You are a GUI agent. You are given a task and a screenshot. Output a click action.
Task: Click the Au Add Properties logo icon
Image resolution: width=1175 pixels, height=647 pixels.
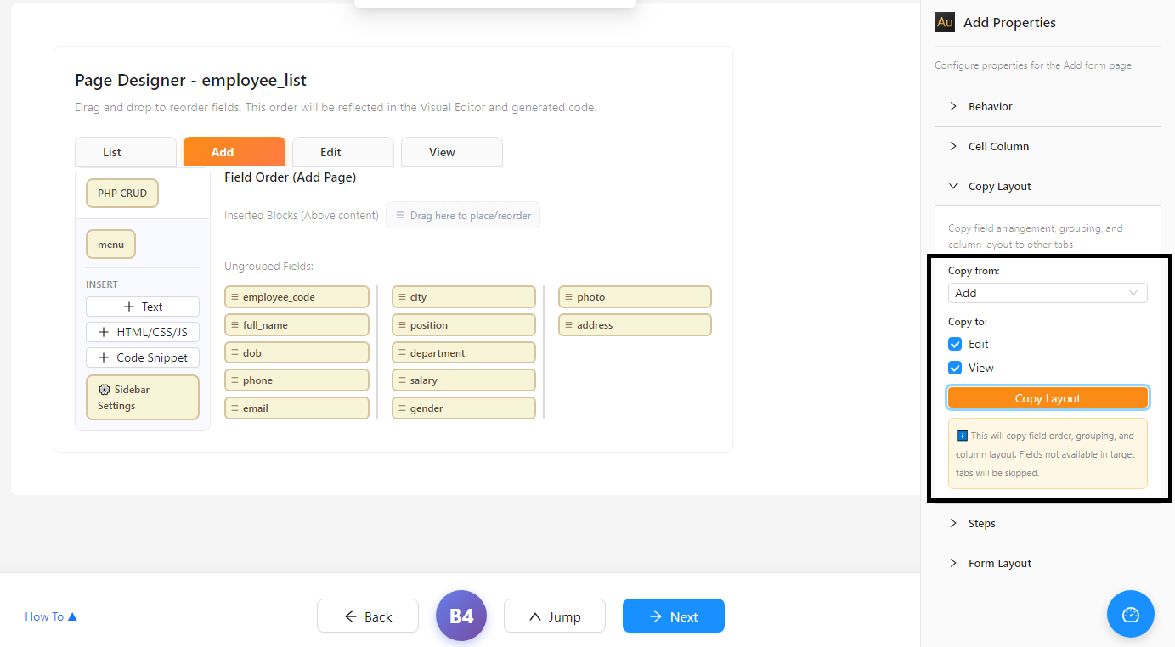coord(945,23)
